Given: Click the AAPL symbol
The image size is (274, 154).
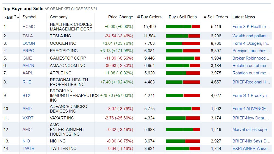Looking at the screenshot, I should click(x=28, y=73).
